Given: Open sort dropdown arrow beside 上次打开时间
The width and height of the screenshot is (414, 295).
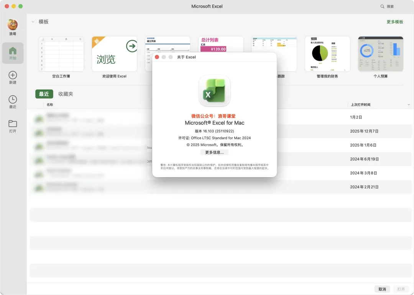Looking at the screenshot, I should pyautogui.click(x=409, y=105).
